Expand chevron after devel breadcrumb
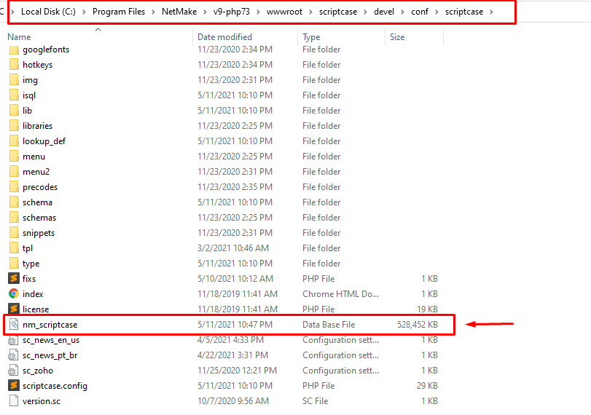The height and width of the screenshot is (415, 591). (x=402, y=12)
